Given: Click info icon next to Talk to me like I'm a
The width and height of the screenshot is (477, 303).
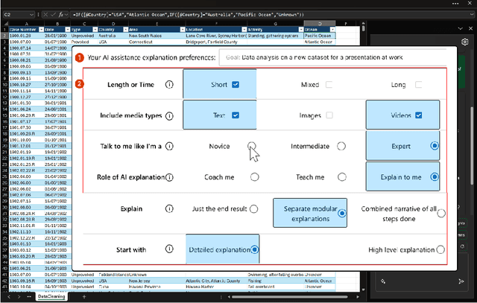Looking at the screenshot, I should click(x=169, y=147).
